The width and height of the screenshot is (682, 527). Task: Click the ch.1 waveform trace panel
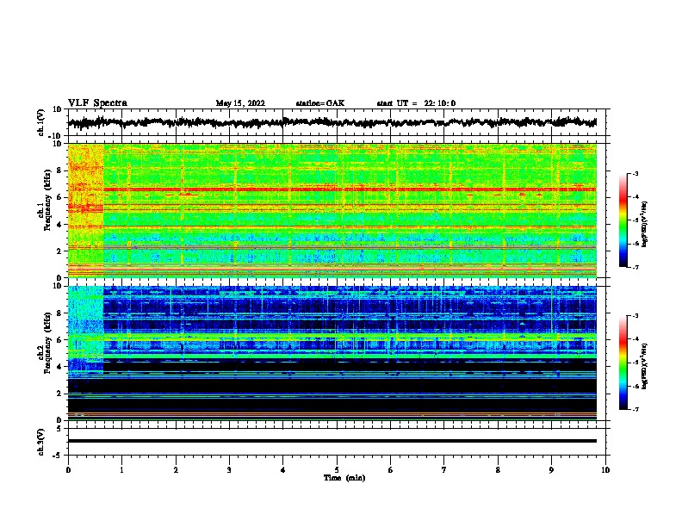tap(337, 122)
